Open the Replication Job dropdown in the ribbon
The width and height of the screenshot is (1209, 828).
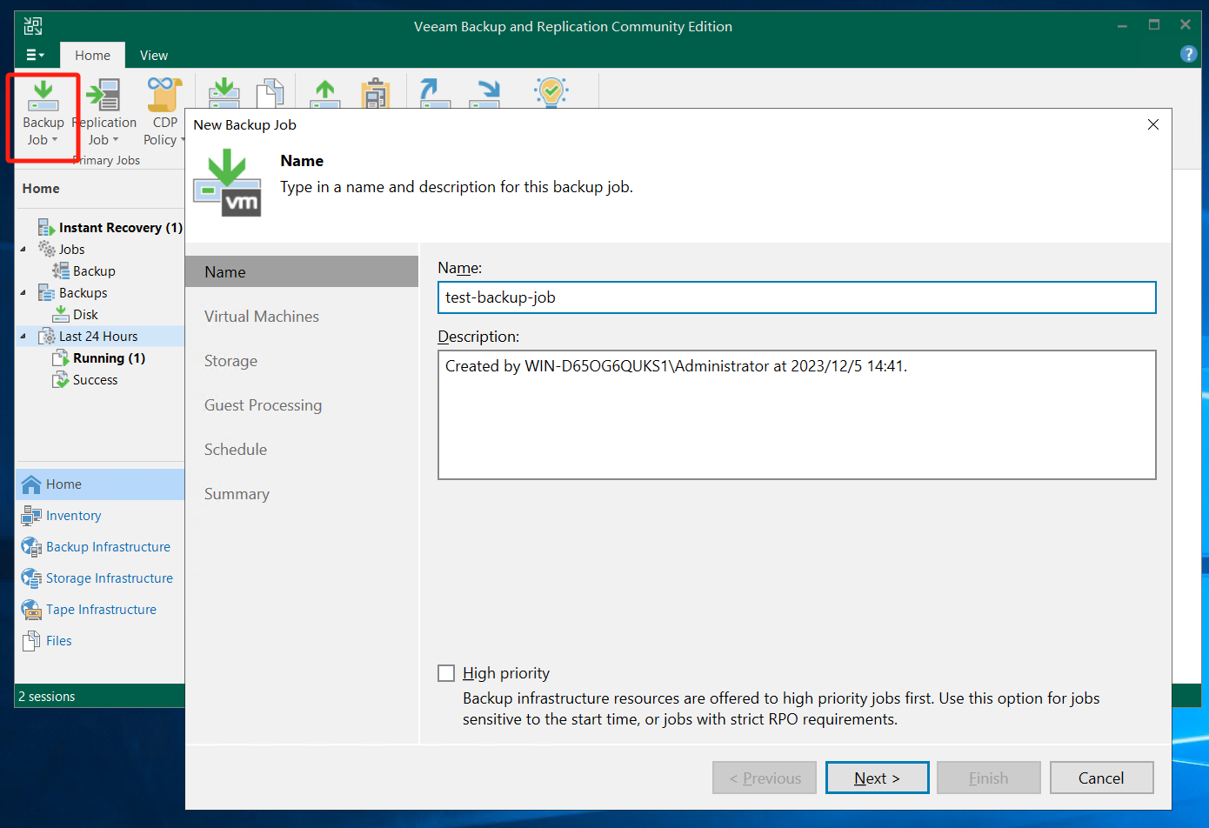tap(104, 114)
